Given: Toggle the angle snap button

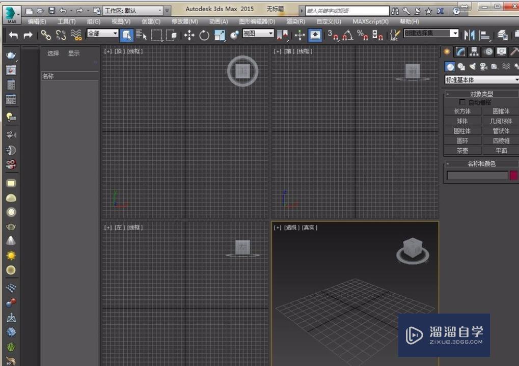Looking at the screenshot, I should (348, 35).
